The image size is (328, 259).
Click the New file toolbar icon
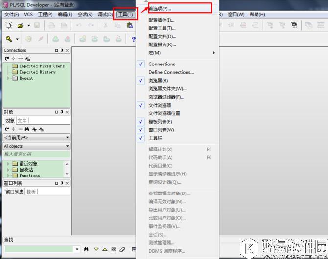pyautogui.click(x=9, y=25)
